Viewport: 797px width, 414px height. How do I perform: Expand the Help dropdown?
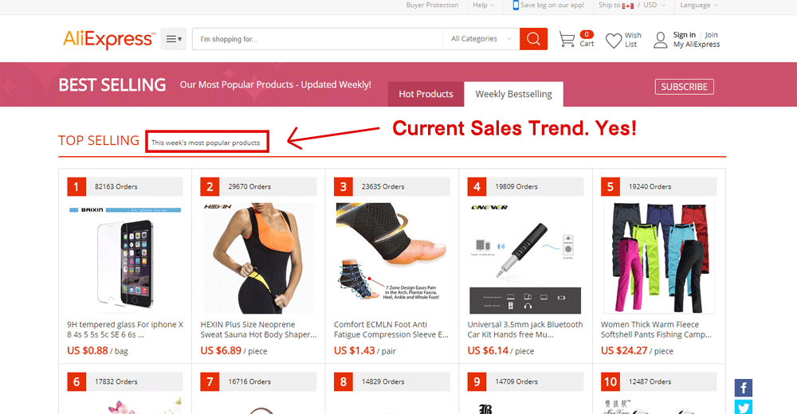click(x=484, y=5)
